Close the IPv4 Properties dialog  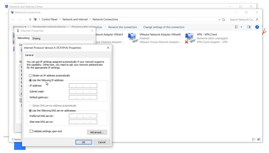tap(108, 48)
